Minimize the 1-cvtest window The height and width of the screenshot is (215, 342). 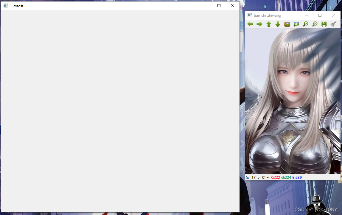tap(206, 6)
